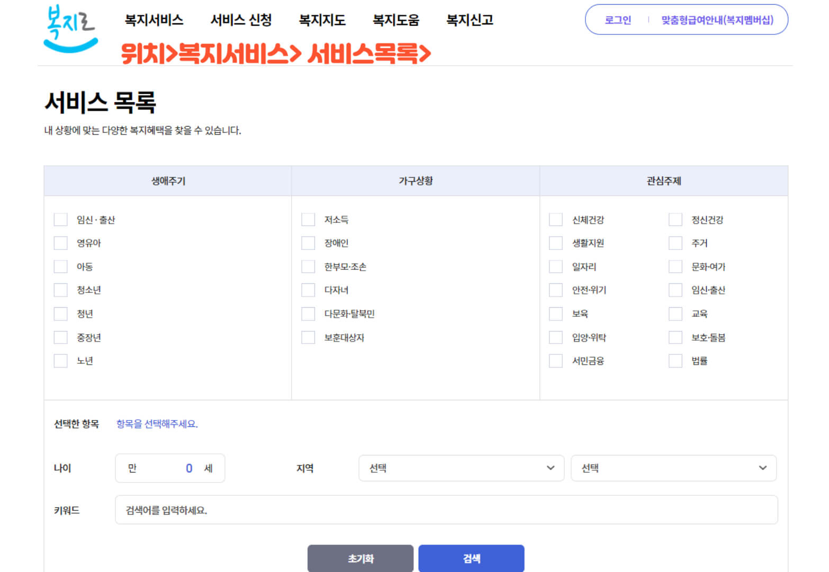Open the 서비스 신청 menu

(x=241, y=20)
